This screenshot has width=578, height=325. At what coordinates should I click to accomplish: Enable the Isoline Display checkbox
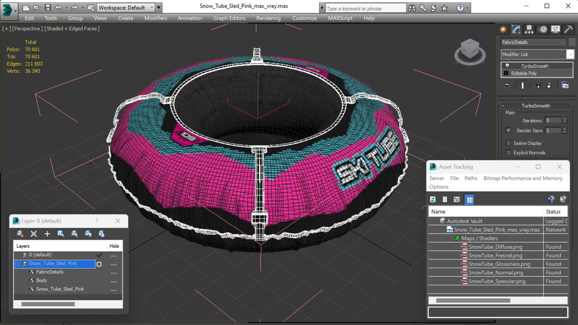[508, 143]
